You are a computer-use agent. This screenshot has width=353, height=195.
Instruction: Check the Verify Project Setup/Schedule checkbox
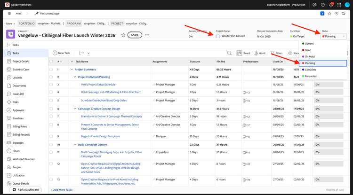51,85
